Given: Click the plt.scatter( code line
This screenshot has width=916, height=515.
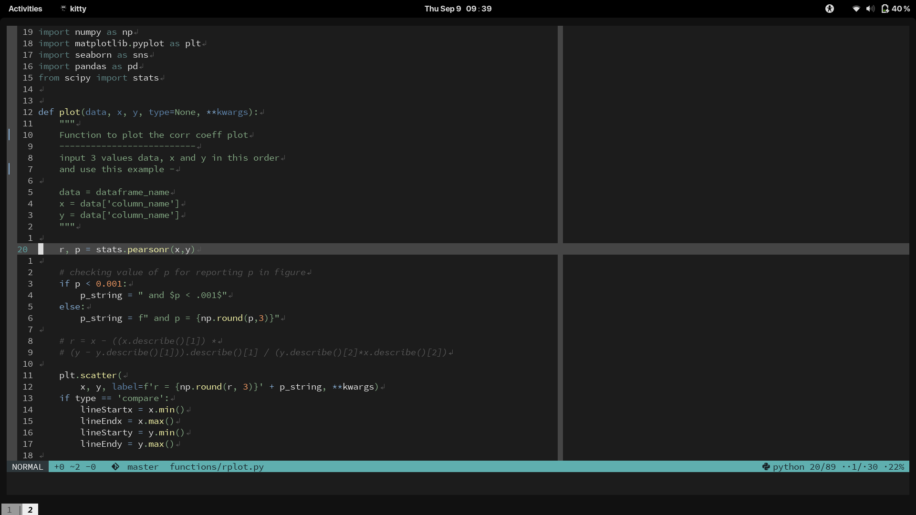Looking at the screenshot, I should pyautogui.click(x=90, y=375).
